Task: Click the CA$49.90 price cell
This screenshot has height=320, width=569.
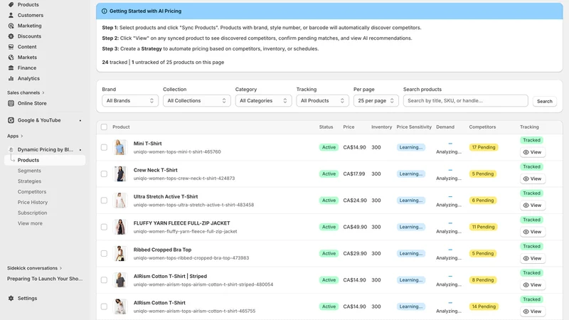Action: [355, 227]
